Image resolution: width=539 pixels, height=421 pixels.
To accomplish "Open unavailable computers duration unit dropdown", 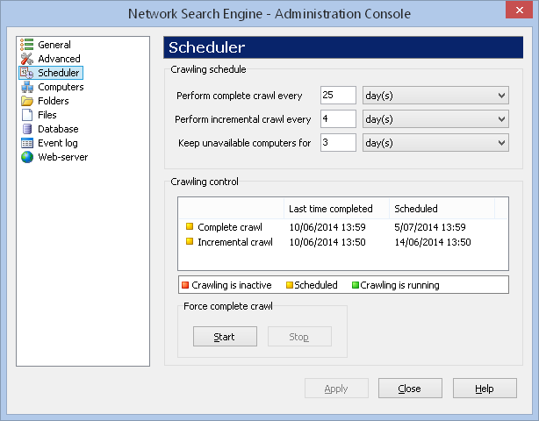I will click(435, 142).
